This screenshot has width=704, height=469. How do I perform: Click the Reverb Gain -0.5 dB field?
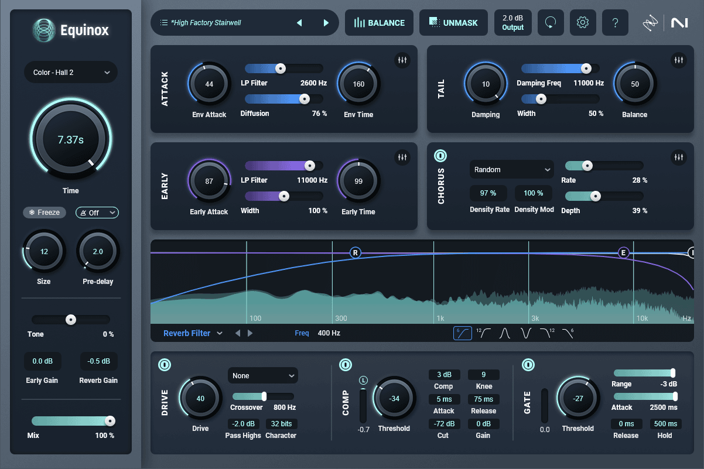(x=98, y=361)
